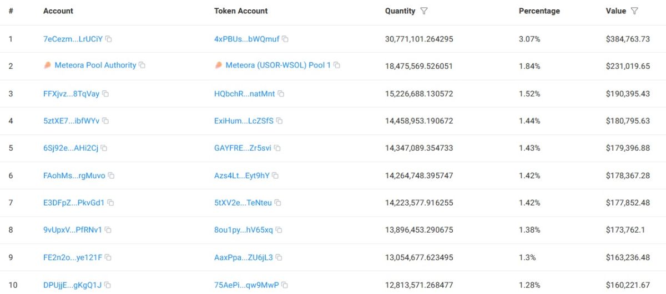Open token account 5tXV2e...TeNteu
The height and width of the screenshot is (294, 666).
(243, 203)
